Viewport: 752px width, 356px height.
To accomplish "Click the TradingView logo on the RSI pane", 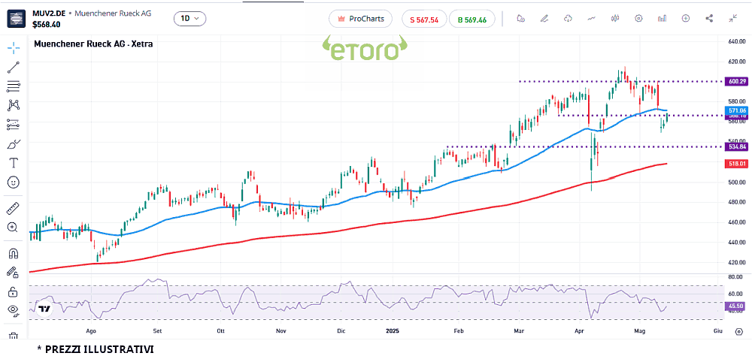I will tap(44, 309).
